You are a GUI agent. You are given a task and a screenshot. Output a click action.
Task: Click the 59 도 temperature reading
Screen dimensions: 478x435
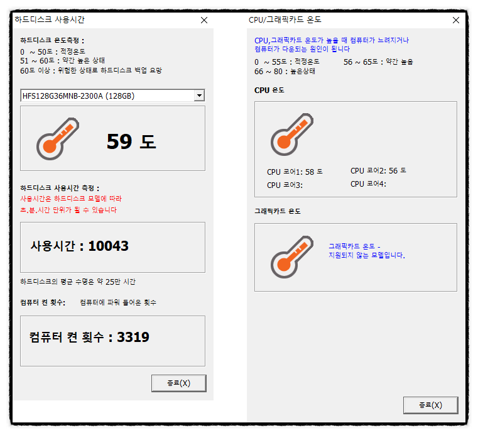[x=131, y=141]
